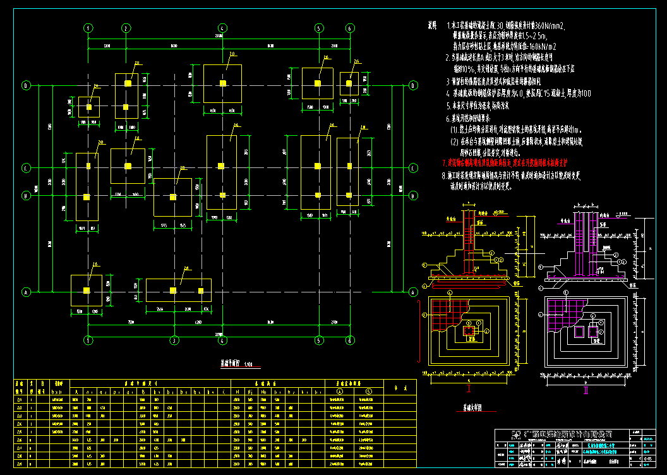
Task: Select drawing number G-05 in title block
Action: tap(647, 459)
